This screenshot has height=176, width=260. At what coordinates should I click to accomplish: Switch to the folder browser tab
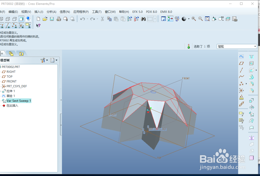tap(11, 54)
